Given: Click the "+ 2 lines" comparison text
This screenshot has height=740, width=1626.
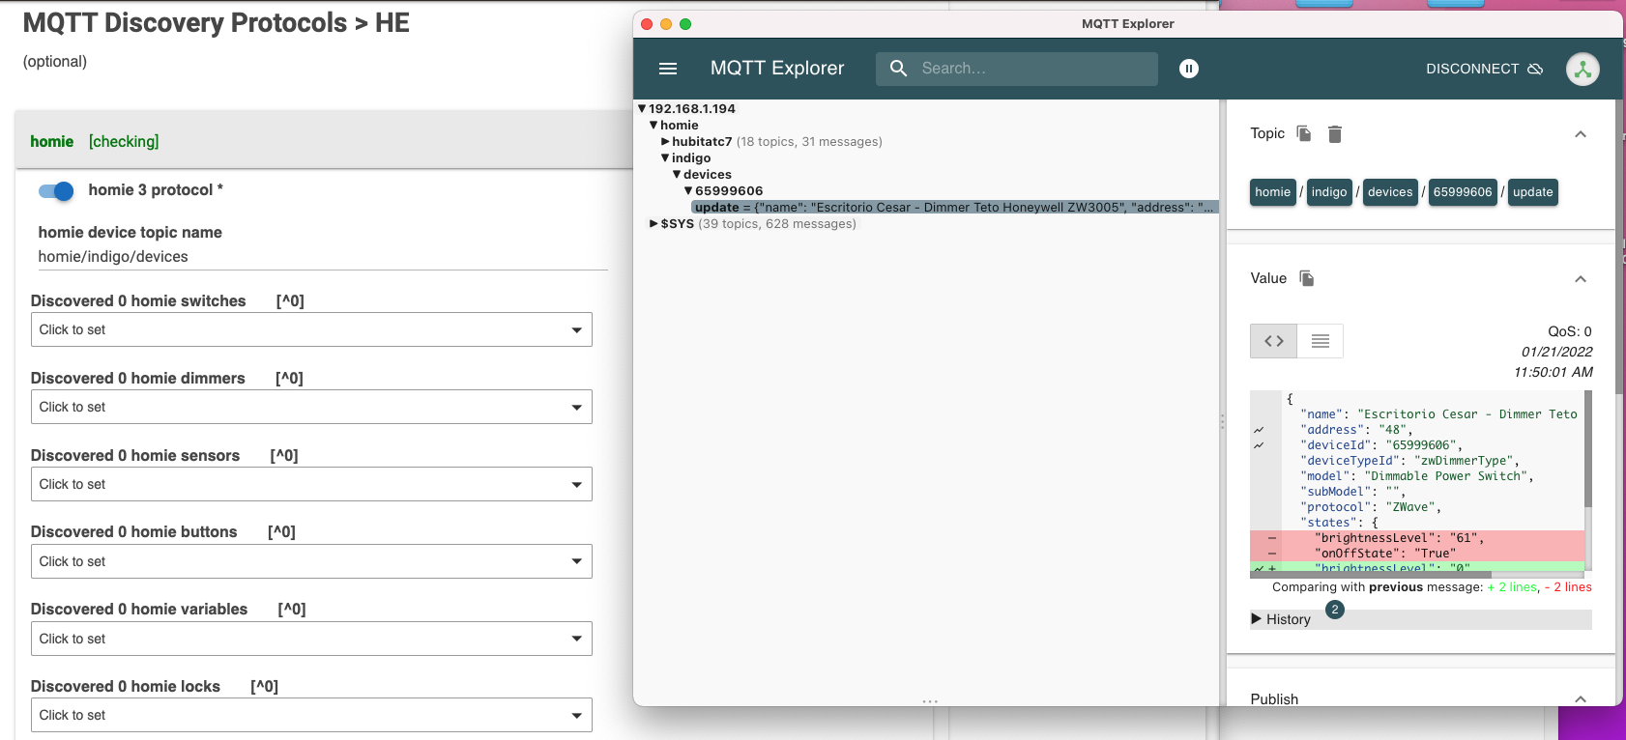Looking at the screenshot, I should click(1512, 587).
